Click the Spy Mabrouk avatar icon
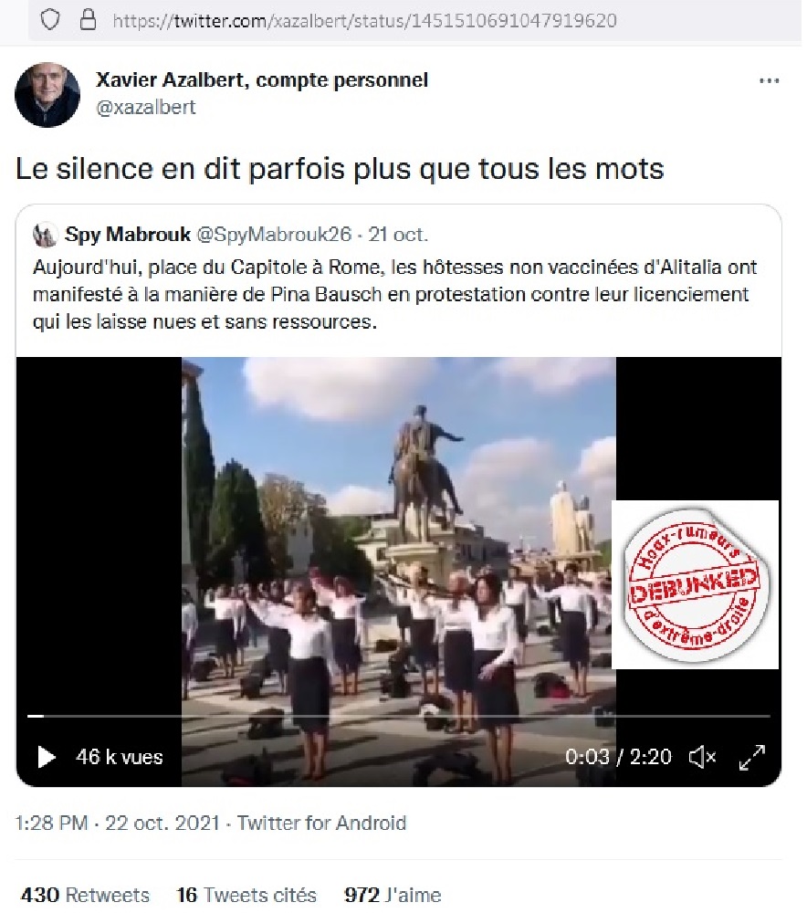 tap(45, 236)
